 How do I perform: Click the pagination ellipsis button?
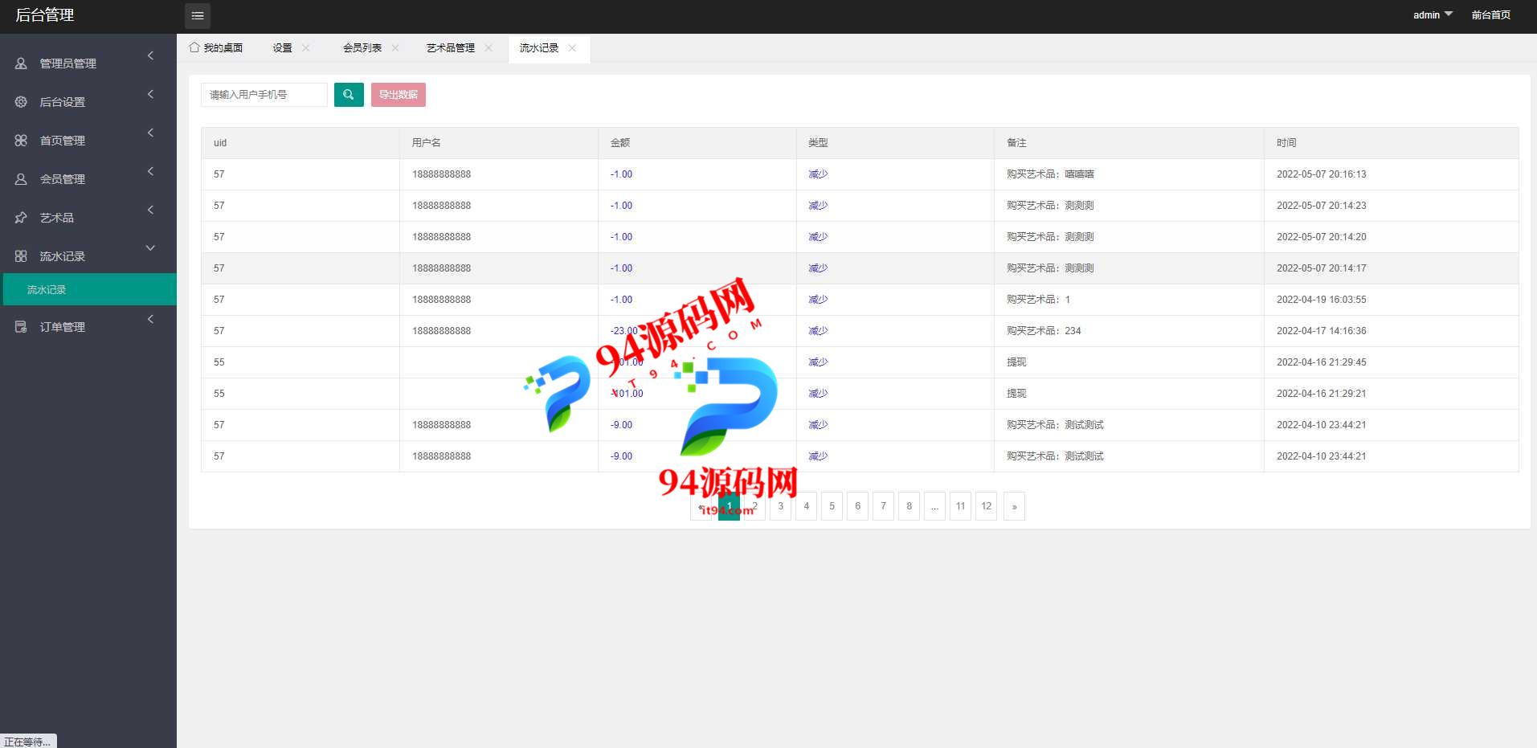coord(934,506)
